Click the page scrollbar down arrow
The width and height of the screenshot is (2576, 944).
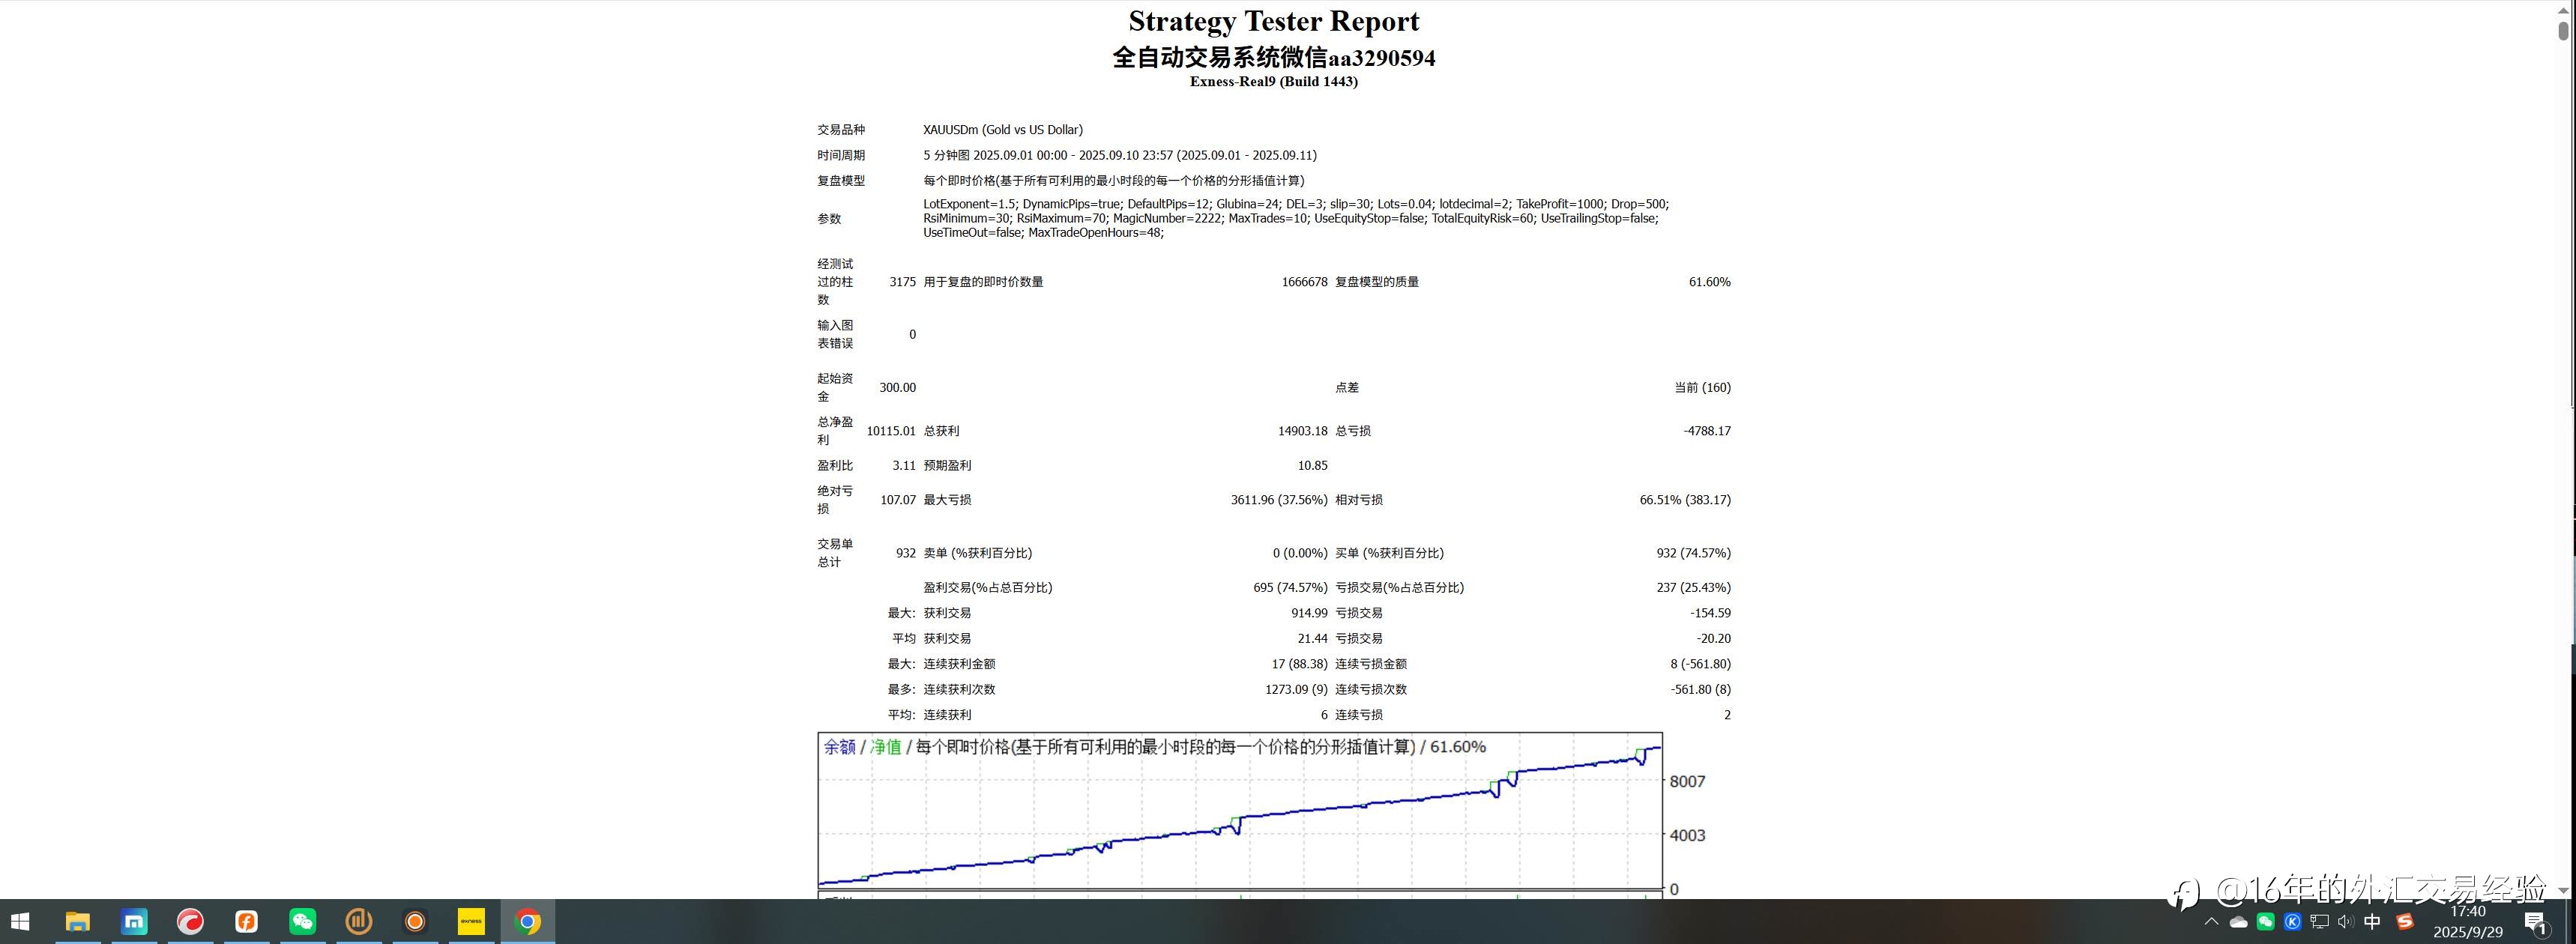coord(2563,889)
